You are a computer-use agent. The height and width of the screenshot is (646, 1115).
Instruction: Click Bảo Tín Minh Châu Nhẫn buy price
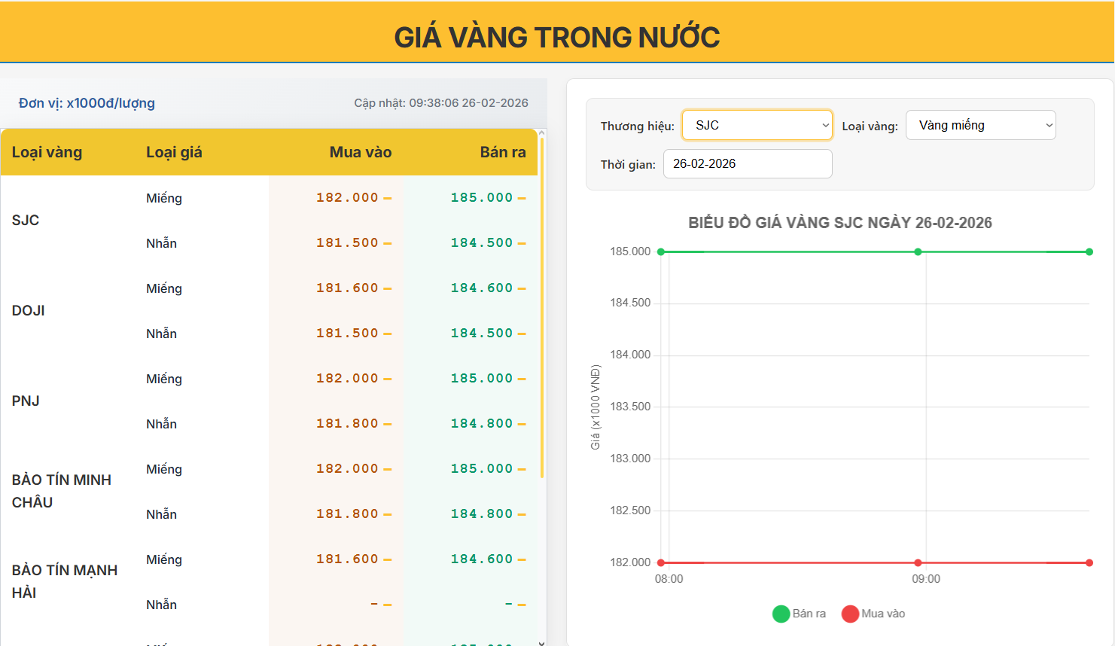point(347,513)
